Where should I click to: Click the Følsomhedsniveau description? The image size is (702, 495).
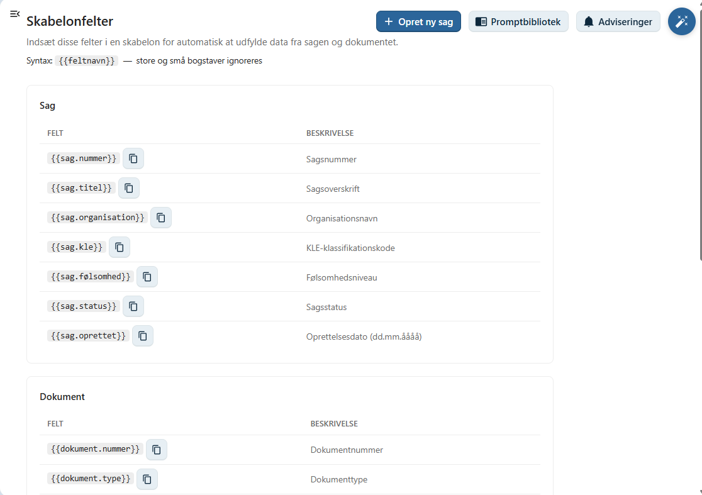pyautogui.click(x=342, y=277)
